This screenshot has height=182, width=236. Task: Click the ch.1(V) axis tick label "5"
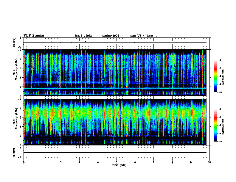(x=21, y=38)
